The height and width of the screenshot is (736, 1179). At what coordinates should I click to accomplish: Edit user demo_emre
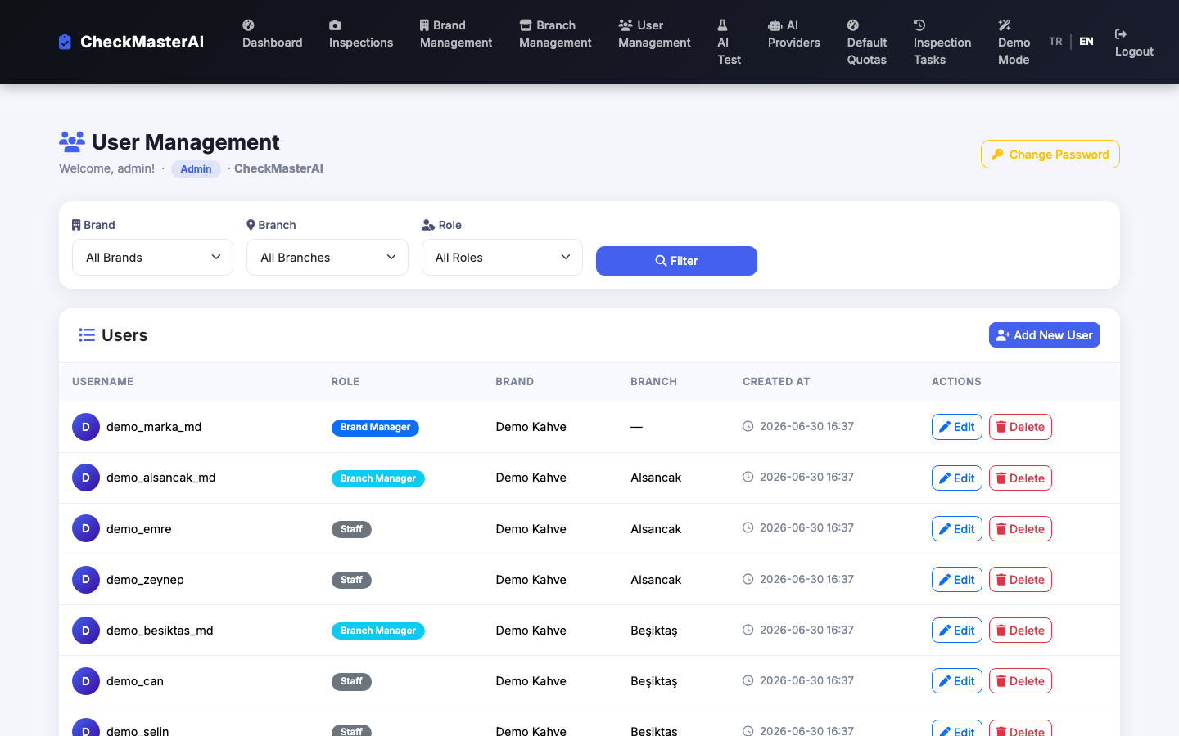(957, 529)
